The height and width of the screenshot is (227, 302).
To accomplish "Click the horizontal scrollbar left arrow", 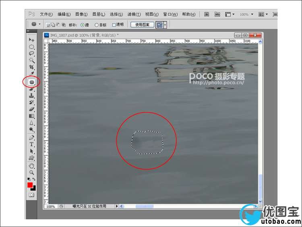I will point(121,206).
